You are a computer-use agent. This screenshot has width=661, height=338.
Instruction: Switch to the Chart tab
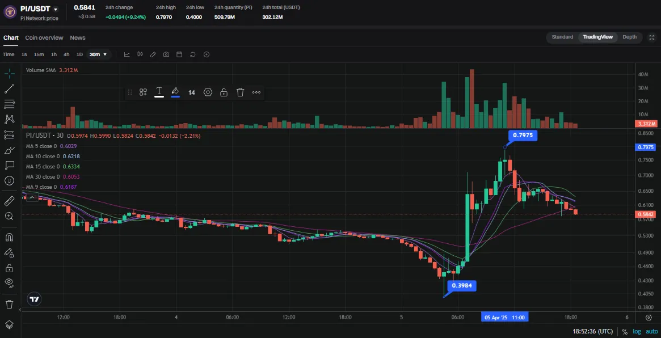click(11, 37)
